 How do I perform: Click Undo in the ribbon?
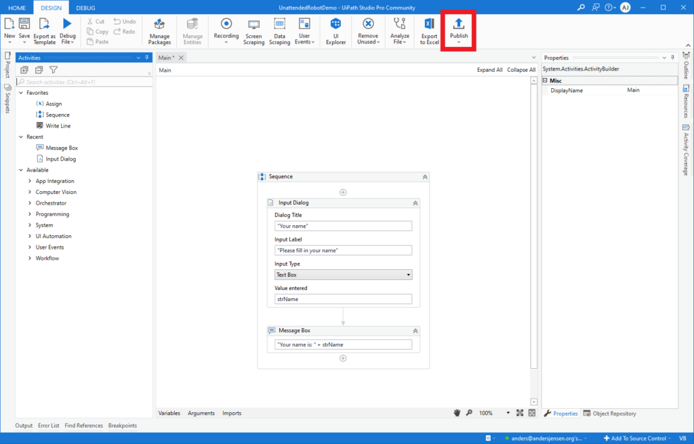tap(125, 21)
